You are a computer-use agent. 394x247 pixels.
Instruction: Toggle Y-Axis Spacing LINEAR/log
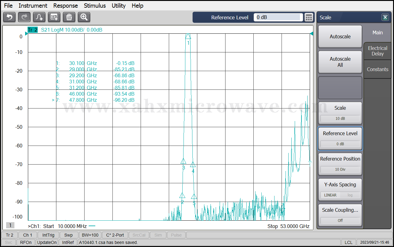[x=340, y=190]
